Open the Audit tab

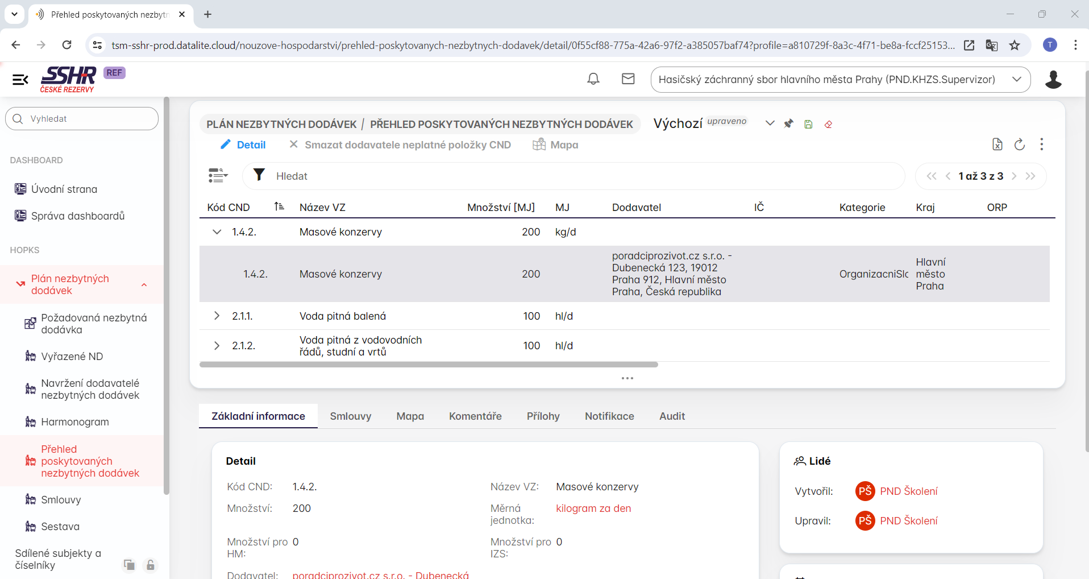671,416
